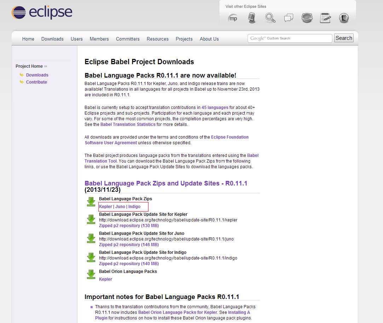Go to the Users menu
383x323 pixels.
tap(76, 39)
